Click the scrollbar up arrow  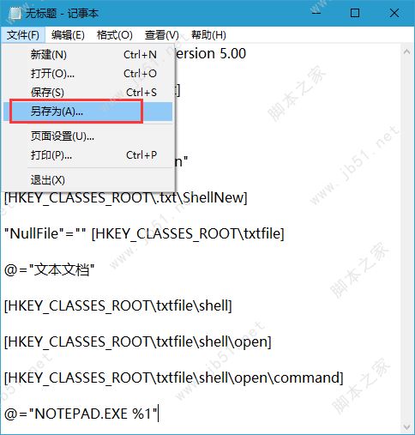[x=406, y=52]
